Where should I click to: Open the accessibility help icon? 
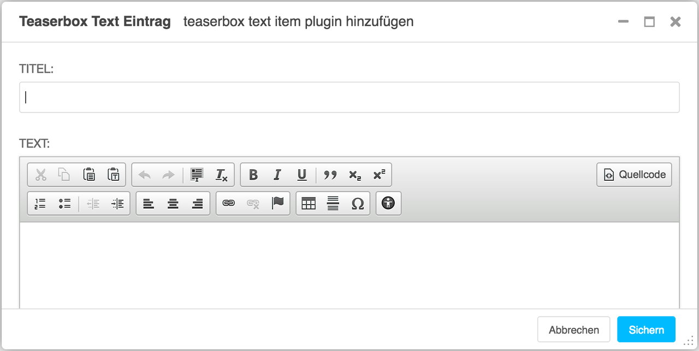[x=388, y=204]
